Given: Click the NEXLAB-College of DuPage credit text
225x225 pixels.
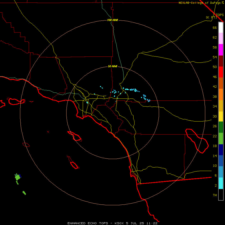Looking at the screenshot, I should (x=201, y=3).
